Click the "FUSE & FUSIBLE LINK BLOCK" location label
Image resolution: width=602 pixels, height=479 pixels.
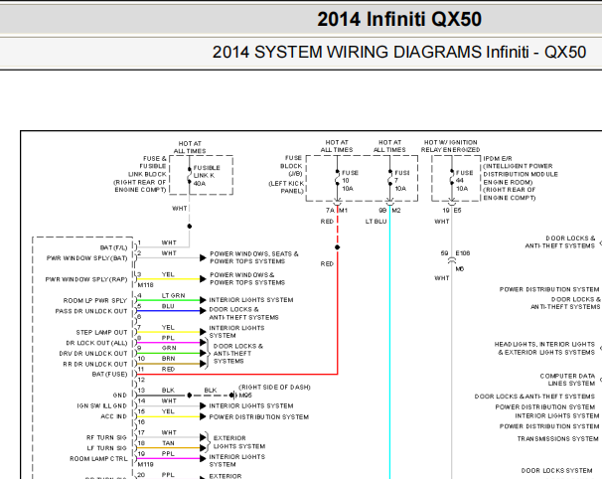click(147, 166)
